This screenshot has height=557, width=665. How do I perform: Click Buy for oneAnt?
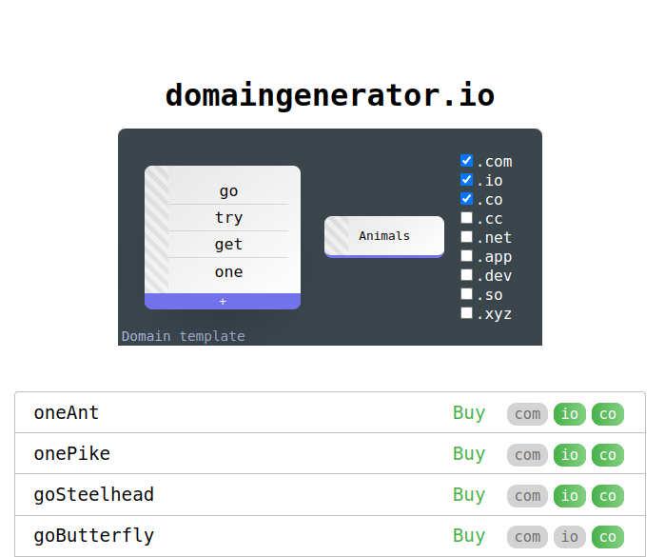coord(469,412)
